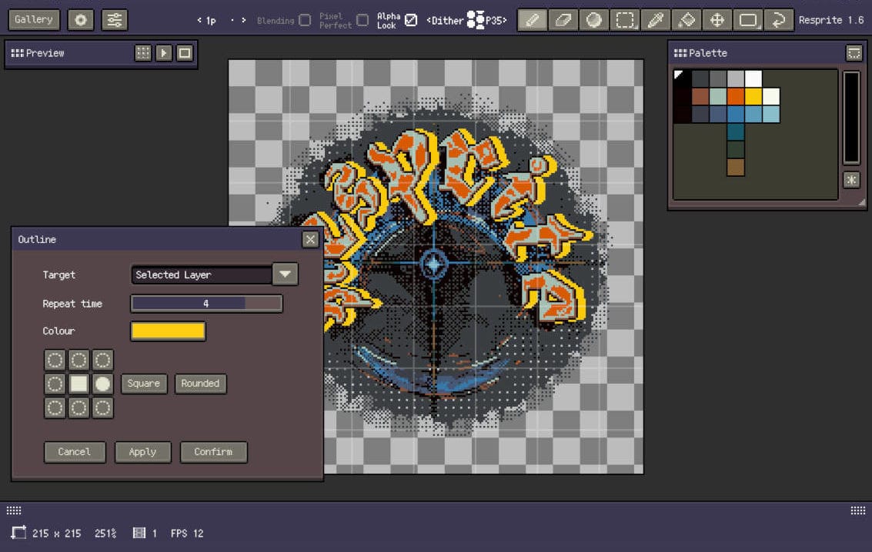Confirm the Outline settings
Image resolution: width=872 pixels, height=552 pixels.
[213, 452]
